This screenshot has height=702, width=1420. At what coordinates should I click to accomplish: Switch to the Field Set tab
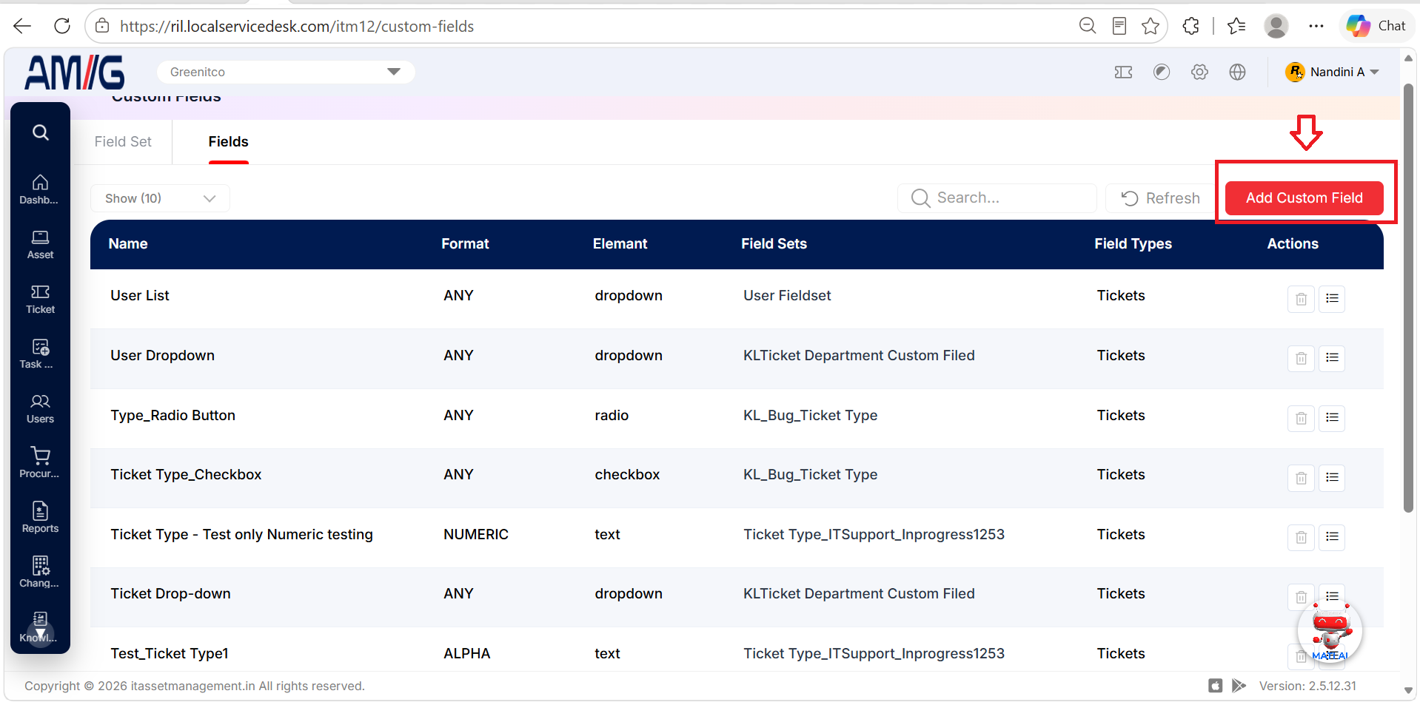pyautogui.click(x=123, y=141)
